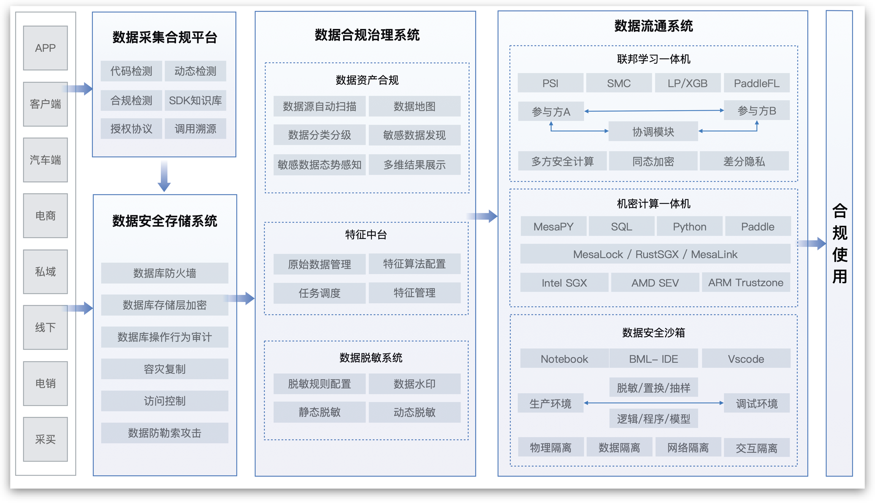Select 敏感数据态势感知 item
Image resolution: width=875 pixels, height=503 pixels.
tap(319, 165)
